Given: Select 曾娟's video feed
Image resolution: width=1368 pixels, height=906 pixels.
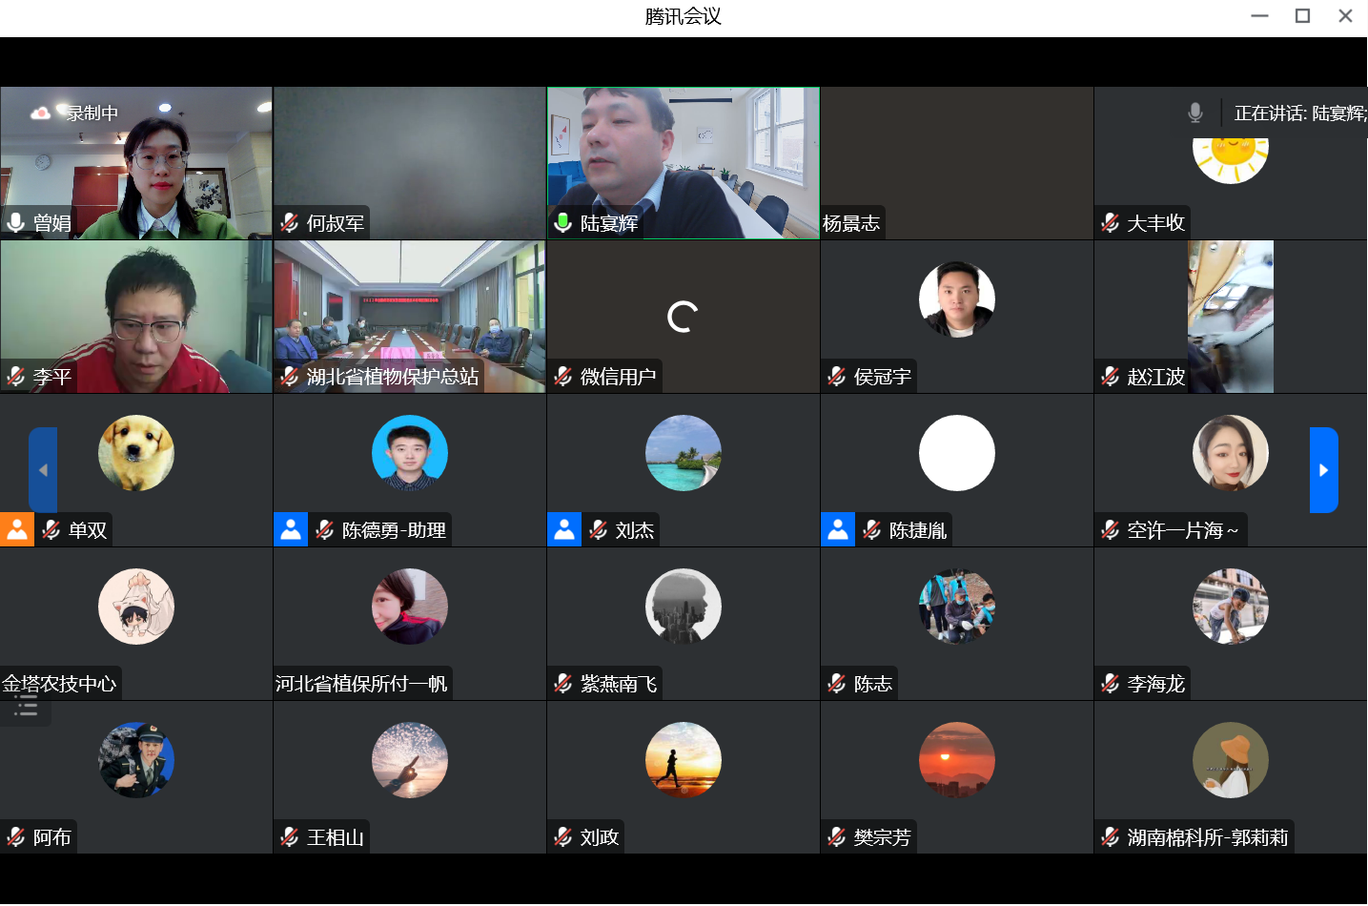Looking at the screenshot, I should 136,163.
